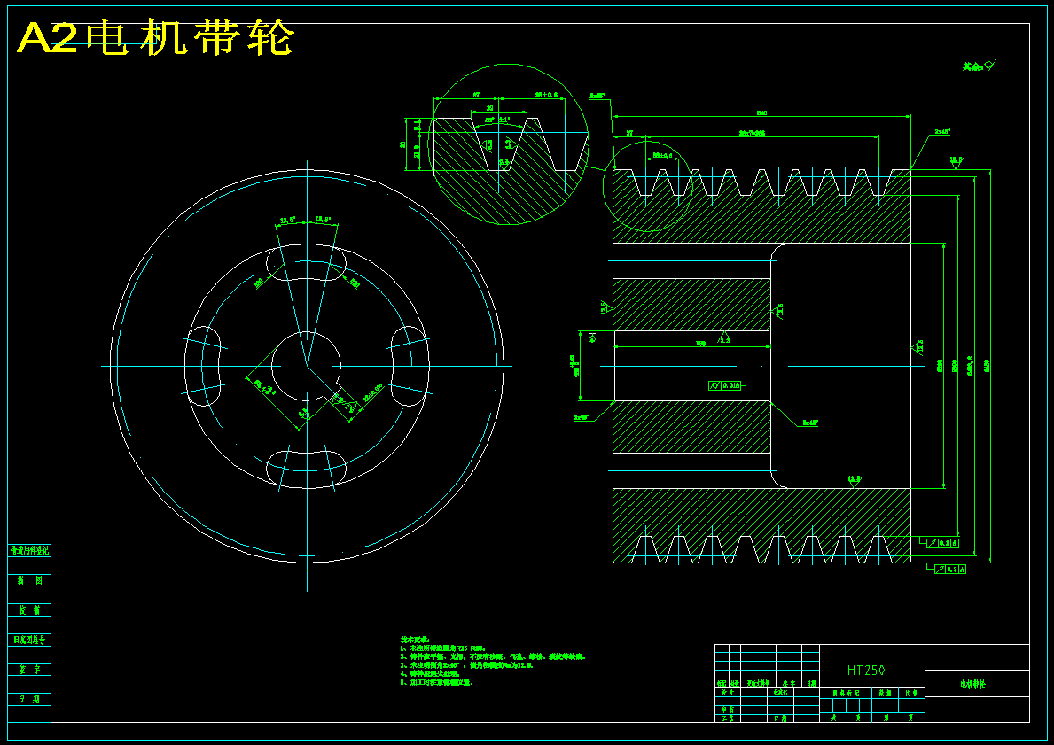
Task: Click the '签字' cell in the left margin
Action: pyautogui.click(x=29, y=670)
